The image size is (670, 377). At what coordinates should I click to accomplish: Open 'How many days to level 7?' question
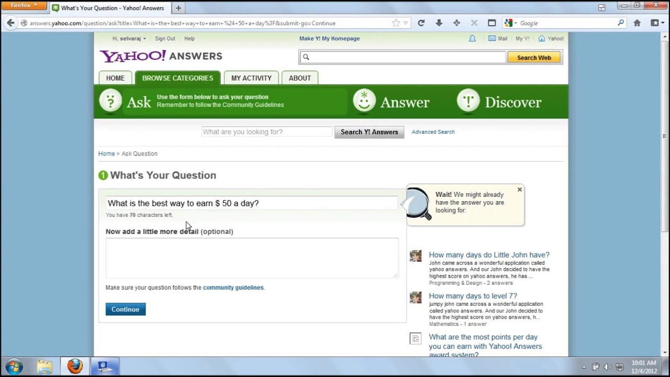pos(473,296)
